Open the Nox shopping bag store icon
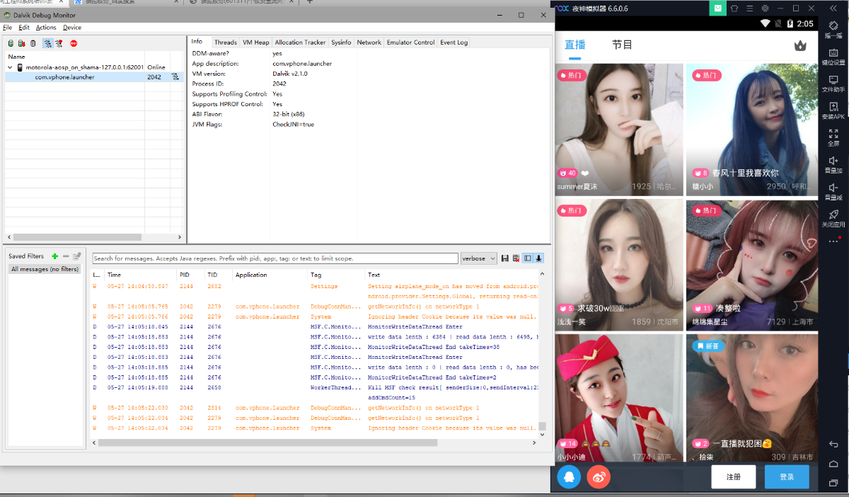The height and width of the screenshot is (497, 849). [717, 8]
